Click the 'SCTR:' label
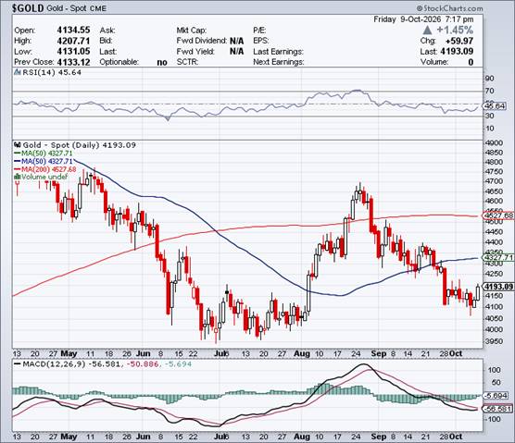 point(187,62)
